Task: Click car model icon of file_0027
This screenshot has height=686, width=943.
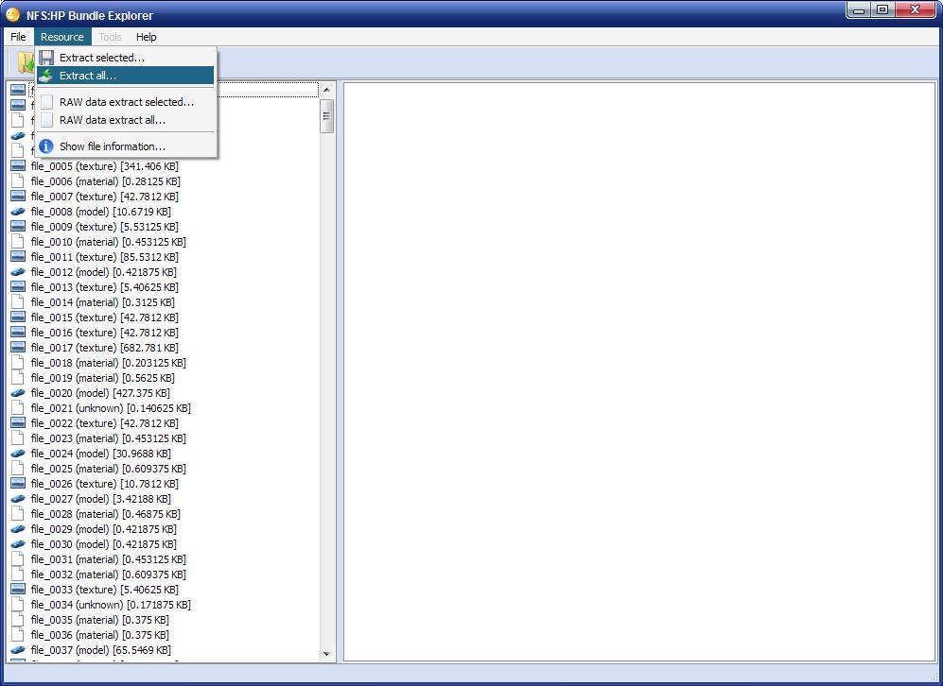Action: pos(18,499)
